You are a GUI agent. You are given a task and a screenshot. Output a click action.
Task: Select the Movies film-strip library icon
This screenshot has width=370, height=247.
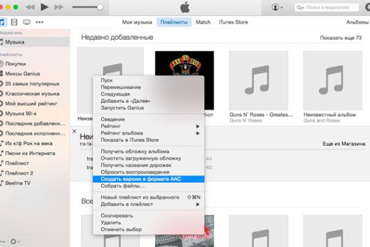(14, 22)
